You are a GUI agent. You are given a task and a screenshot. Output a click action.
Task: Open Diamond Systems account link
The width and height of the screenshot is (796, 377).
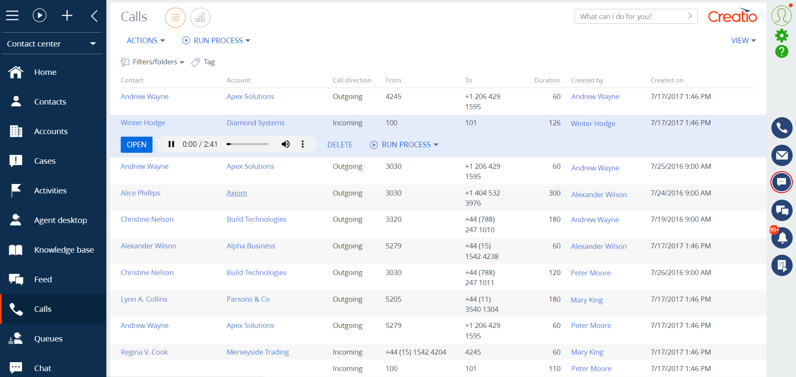(255, 123)
